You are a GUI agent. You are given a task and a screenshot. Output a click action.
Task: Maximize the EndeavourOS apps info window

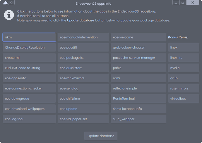pos(183,3)
